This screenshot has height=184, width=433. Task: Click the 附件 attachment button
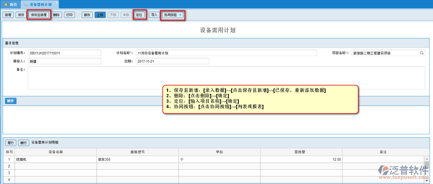tap(11, 101)
